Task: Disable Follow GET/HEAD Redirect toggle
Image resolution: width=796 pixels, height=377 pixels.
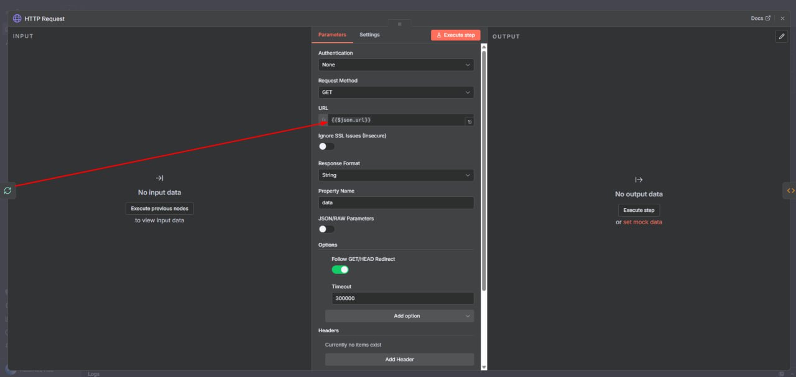Action: (340, 269)
